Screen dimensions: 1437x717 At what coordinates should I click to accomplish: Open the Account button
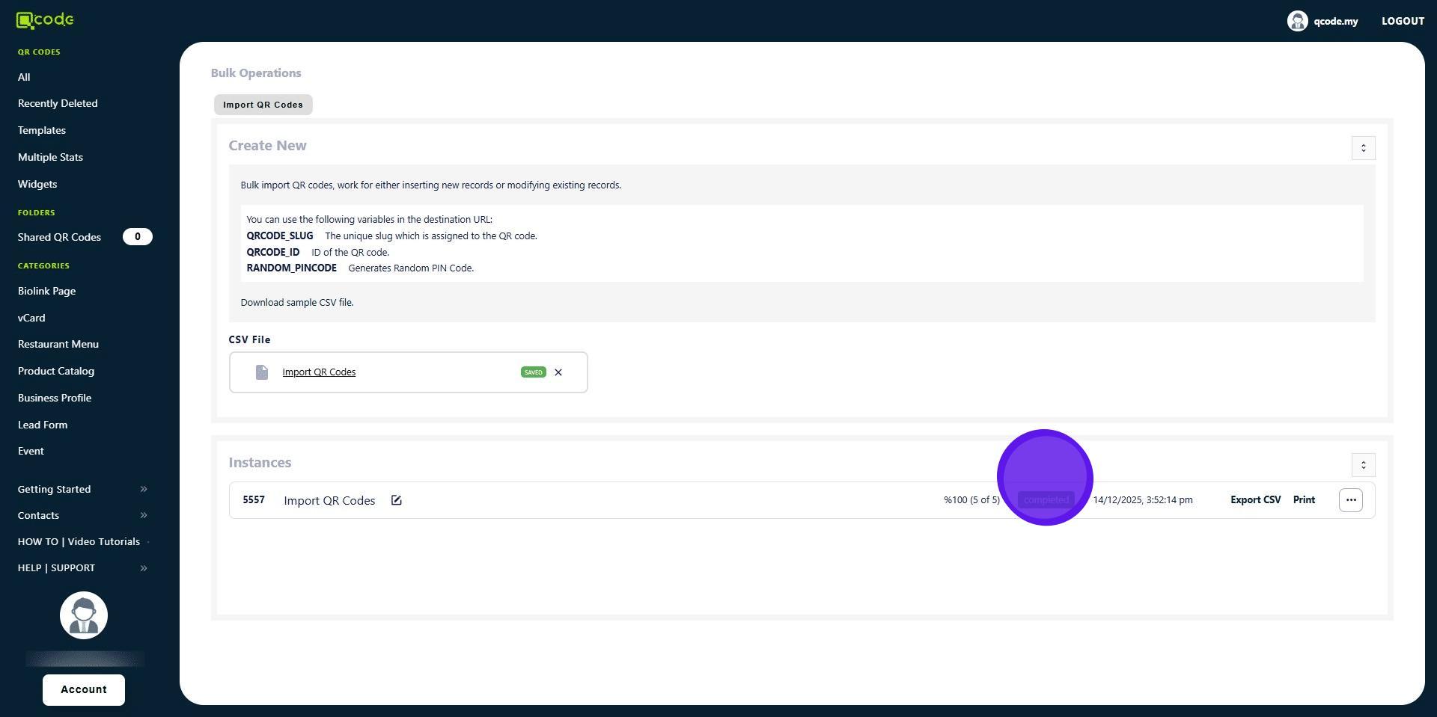point(84,689)
